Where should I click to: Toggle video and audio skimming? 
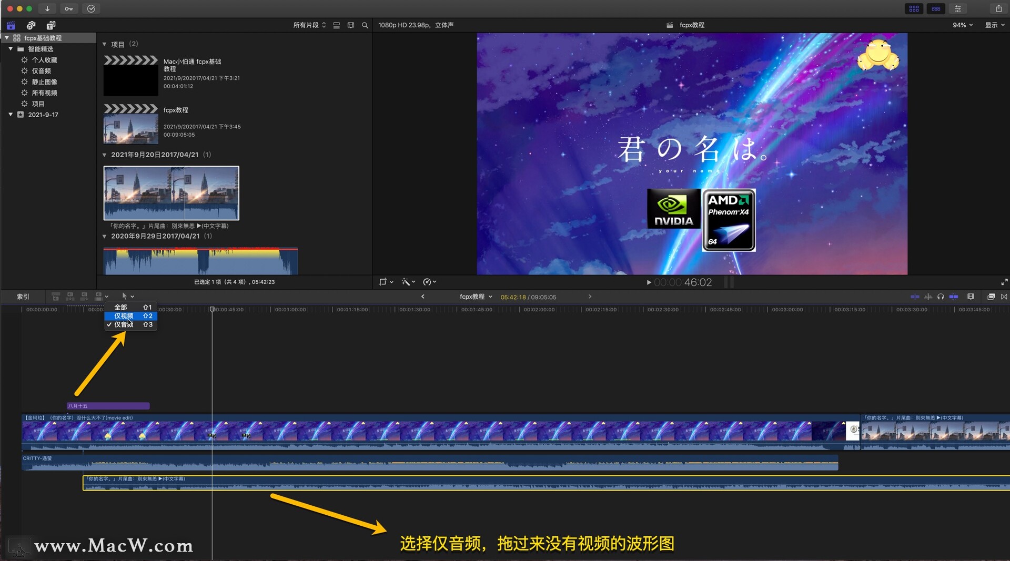pyautogui.click(x=915, y=297)
